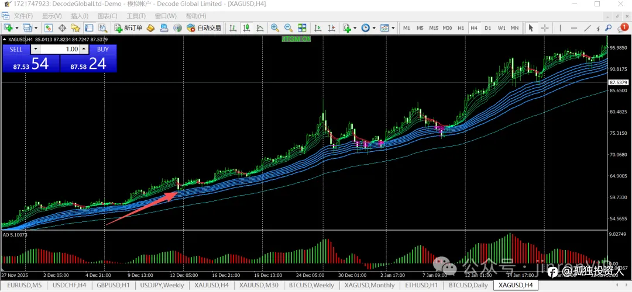Select the MN timeframe
The image size is (632, 292).
click(x=515, y=28)
